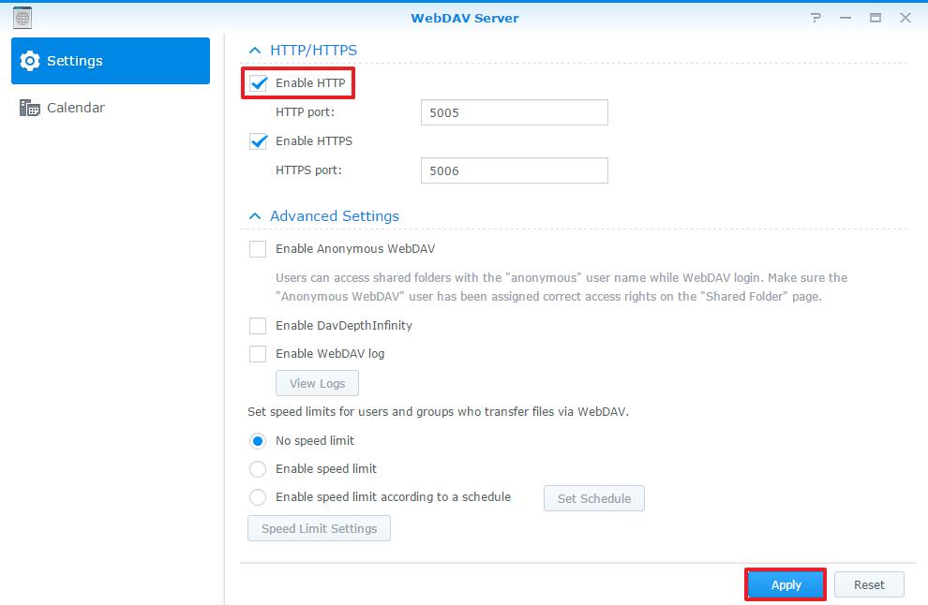928x605 pixels.
Task: Click the WebDAV Server title text
Action: coord(465,18)
